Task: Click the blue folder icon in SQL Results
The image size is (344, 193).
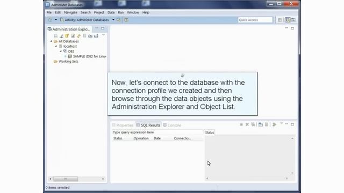Action: (x=260, y=124)
